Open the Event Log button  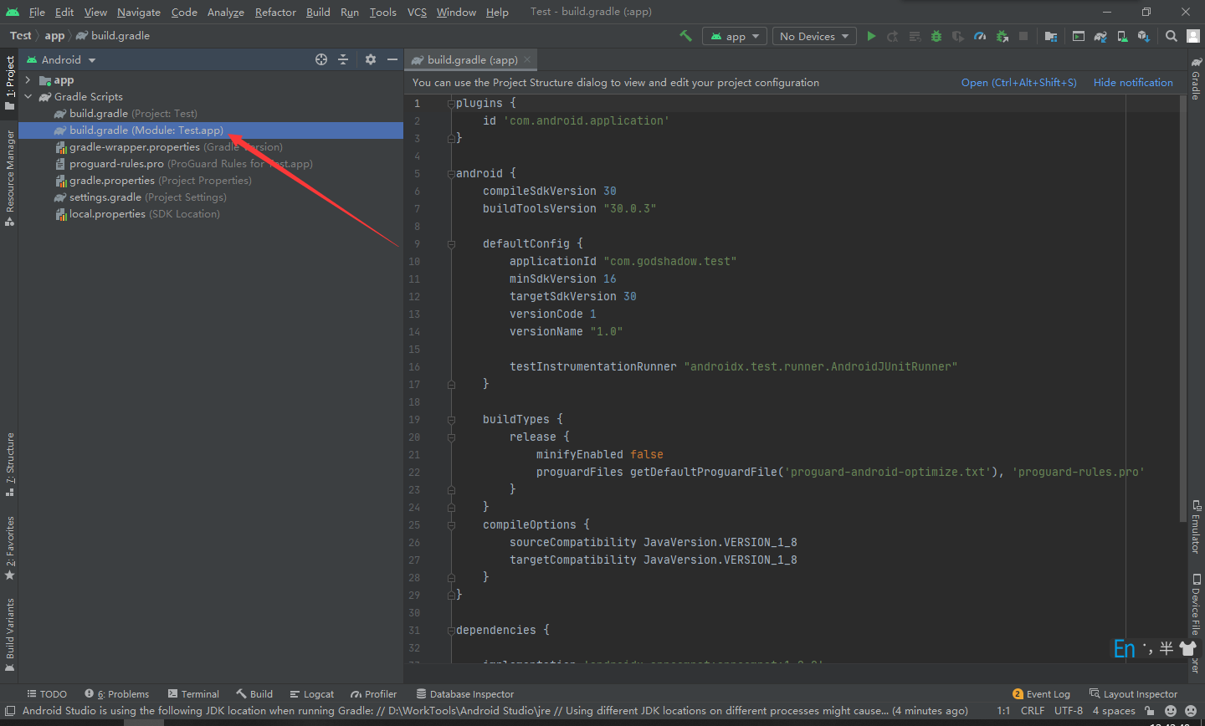1041,694
